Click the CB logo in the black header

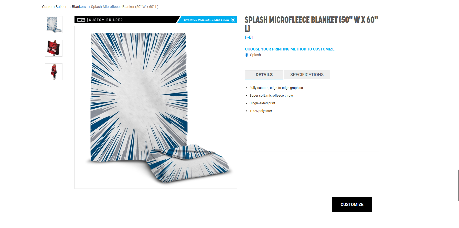(x=81, y=20)
